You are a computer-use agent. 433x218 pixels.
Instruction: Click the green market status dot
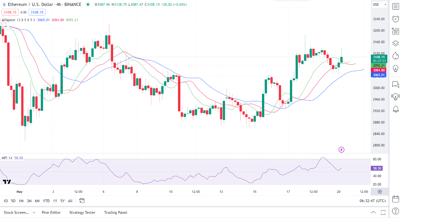click(88, 4)
